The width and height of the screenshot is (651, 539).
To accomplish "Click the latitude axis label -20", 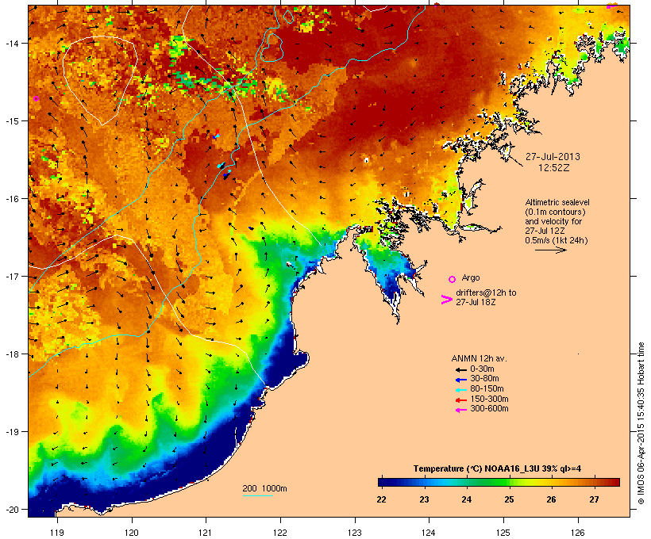I will click(11, 510).
